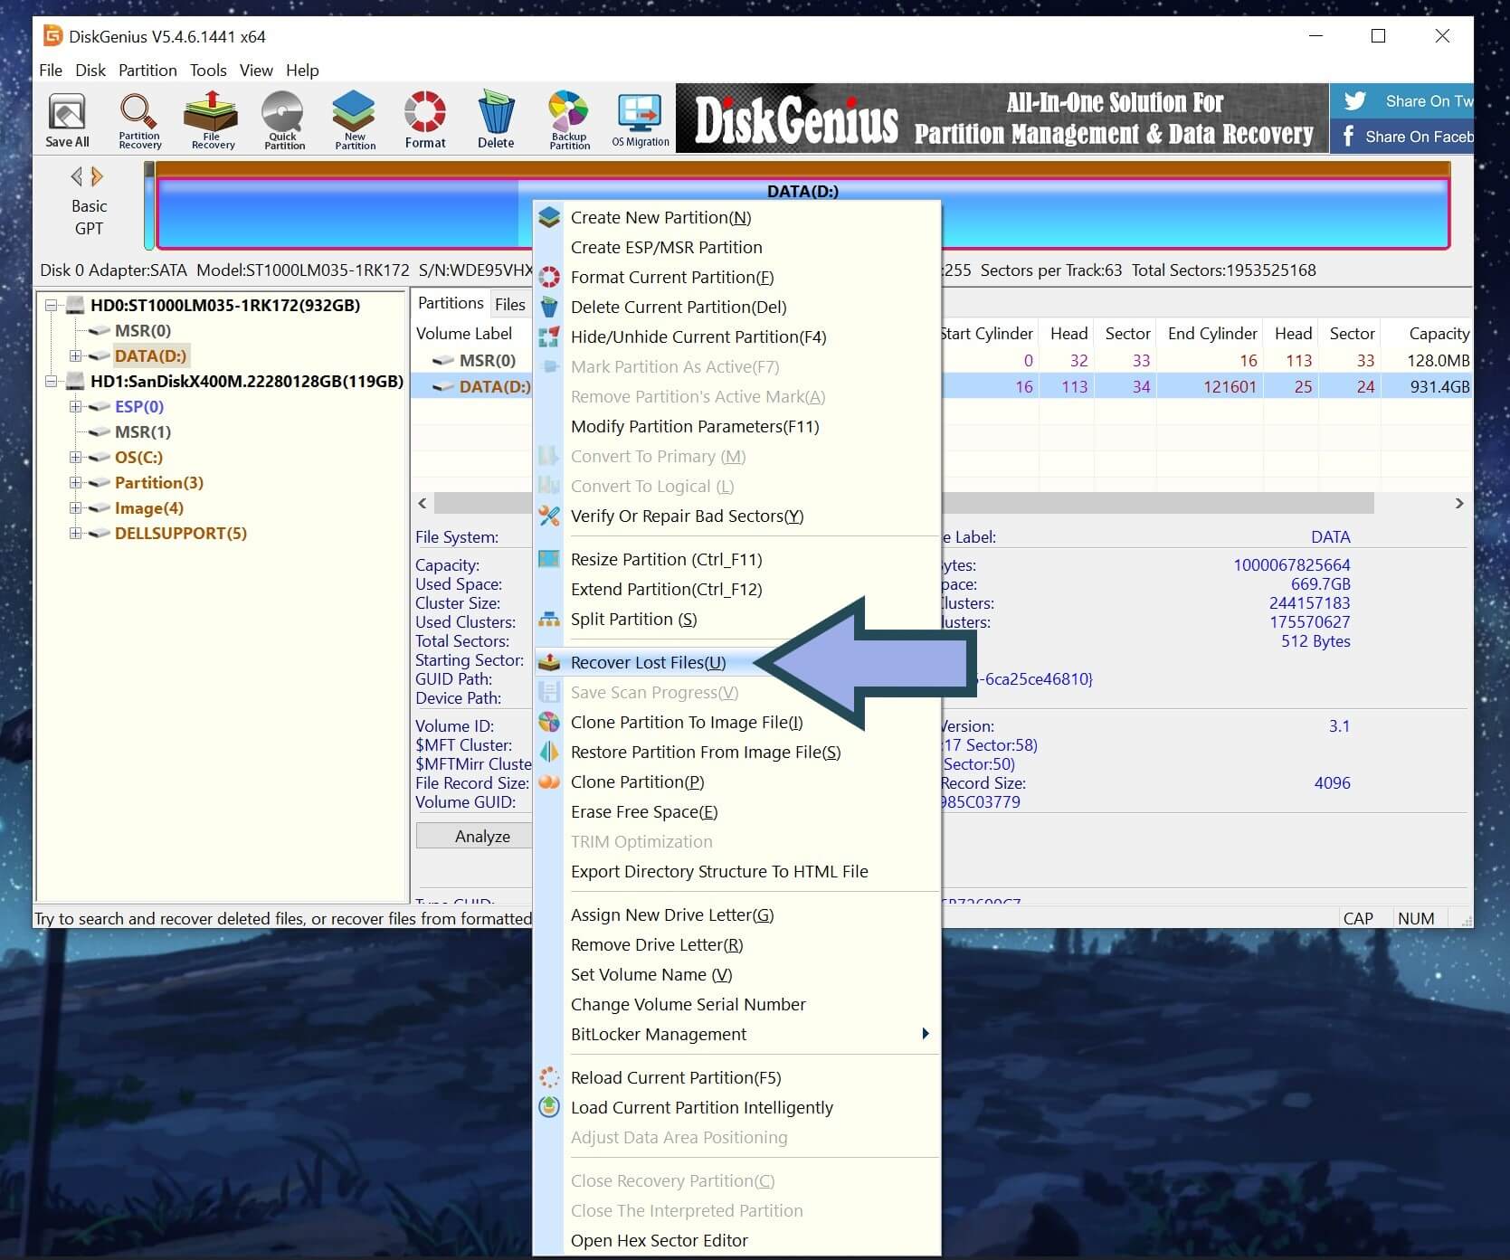This screenshot has height=1260, width=1510.
Task: Open Partition Recovery tool
Action: tap(139, 118)
